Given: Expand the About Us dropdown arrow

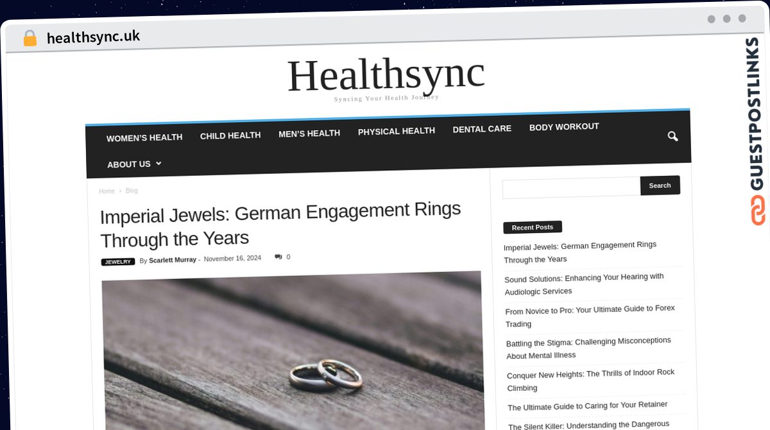Looking at the screenshot, I should click(158, 164).
